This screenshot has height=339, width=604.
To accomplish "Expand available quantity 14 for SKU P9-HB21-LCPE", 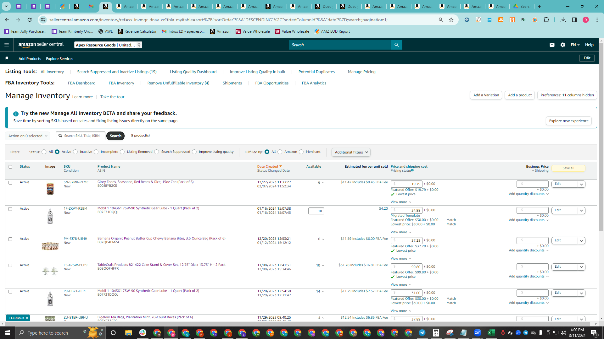I will point(320,292).
